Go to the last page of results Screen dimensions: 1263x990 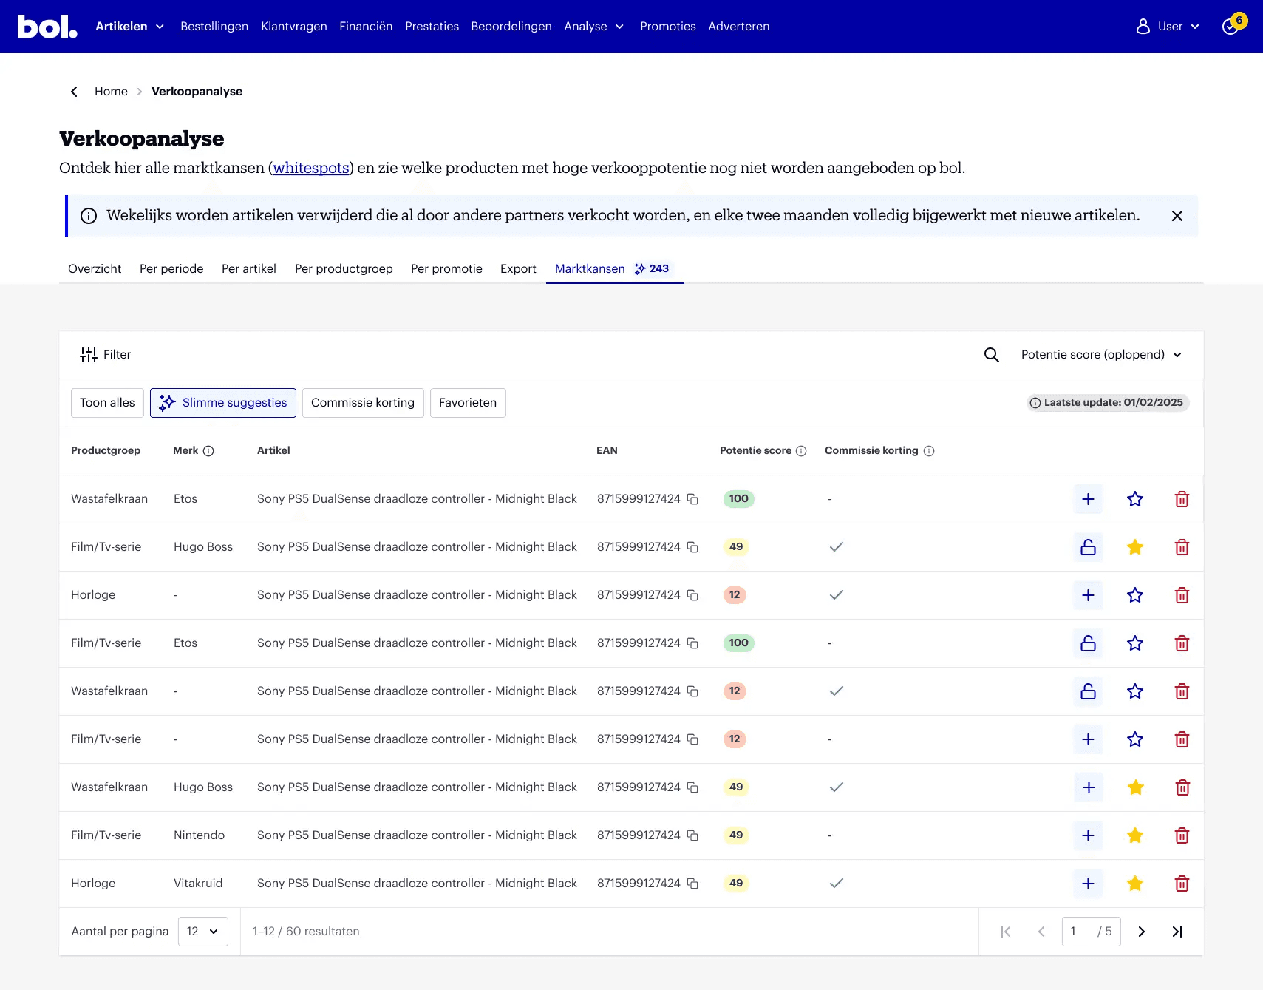point(1177,932)
